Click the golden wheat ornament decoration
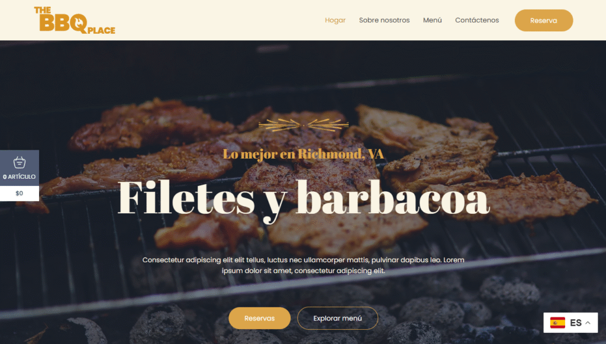 click(304, 125)
